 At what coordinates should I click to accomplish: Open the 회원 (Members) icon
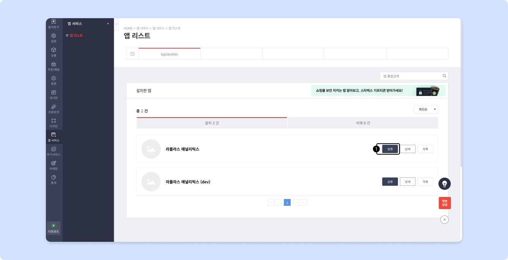[53, 78]
